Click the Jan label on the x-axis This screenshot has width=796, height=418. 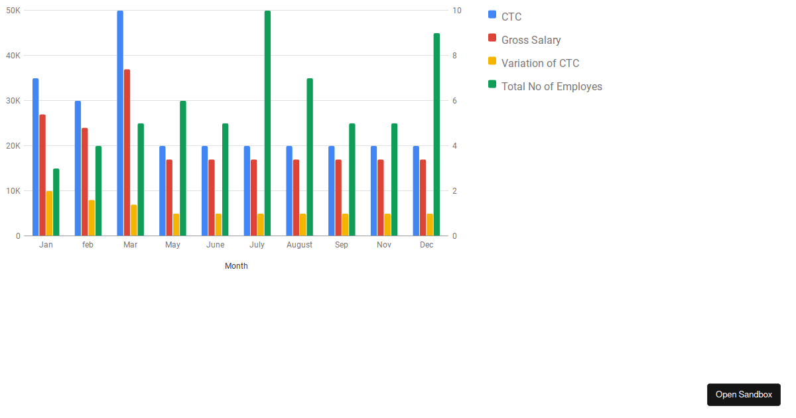[x=45, y=244]
